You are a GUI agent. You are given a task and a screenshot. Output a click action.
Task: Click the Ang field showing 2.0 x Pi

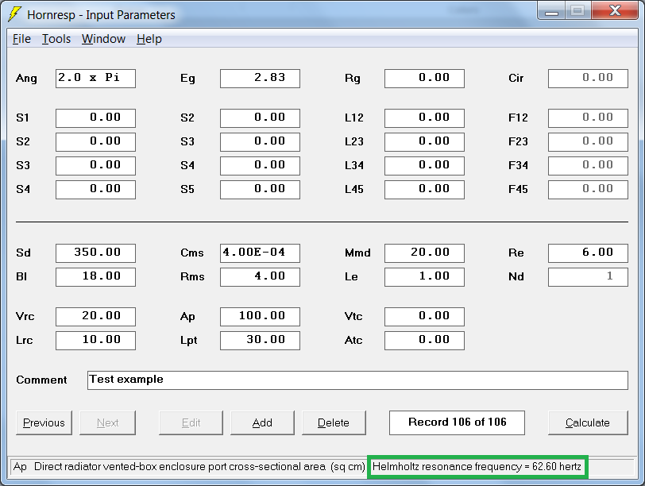95,79
